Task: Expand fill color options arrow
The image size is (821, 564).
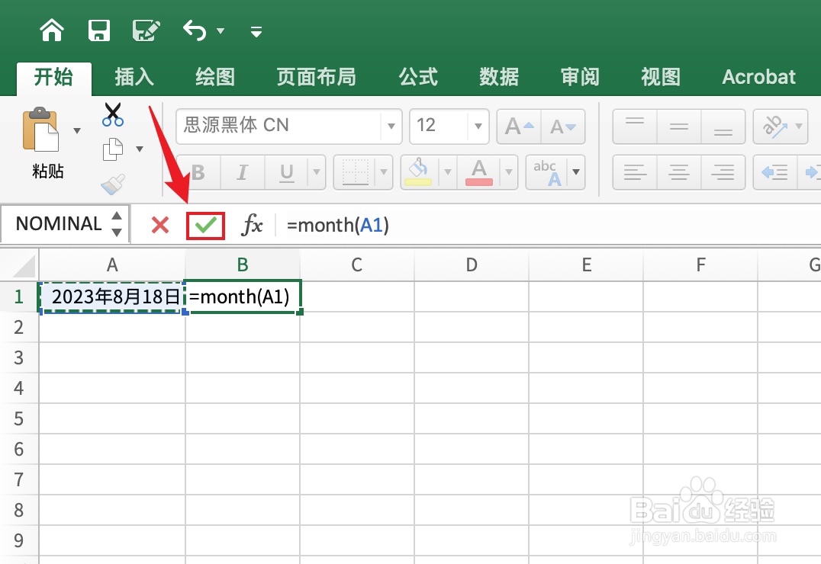Action: 448,172
